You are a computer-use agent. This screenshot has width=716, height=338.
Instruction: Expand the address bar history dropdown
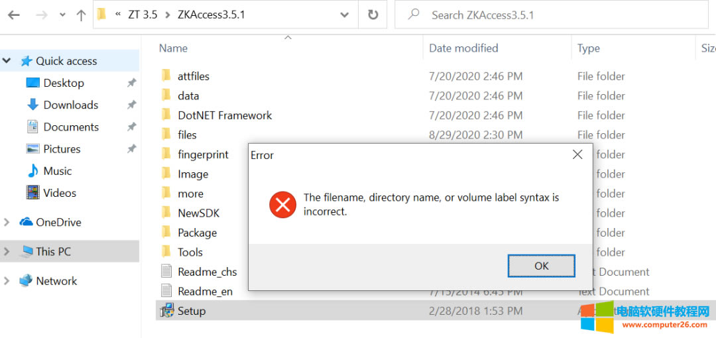point(344,15)
